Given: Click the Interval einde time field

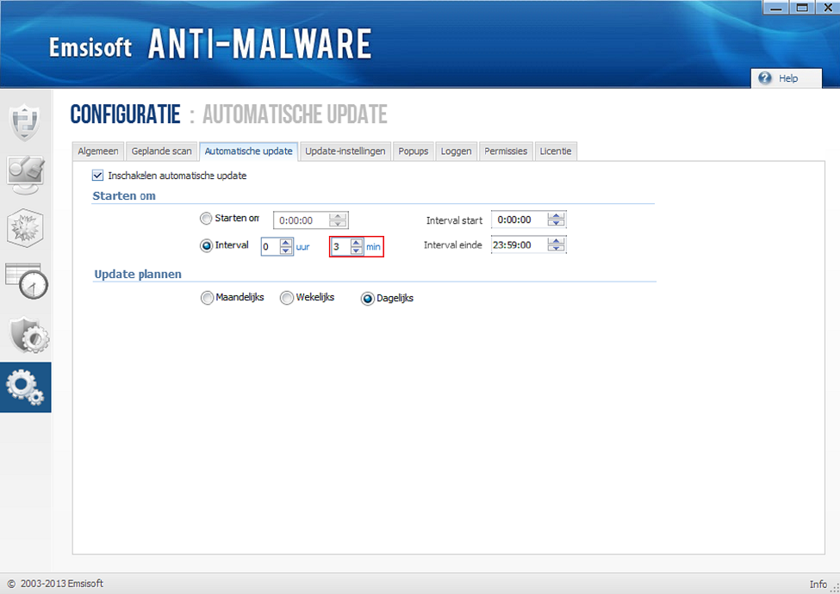Looking at the screenshot, I should 520,244.
